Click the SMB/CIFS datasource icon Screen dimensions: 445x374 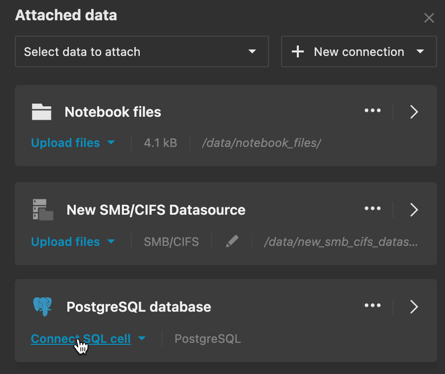tap(43, 209)
